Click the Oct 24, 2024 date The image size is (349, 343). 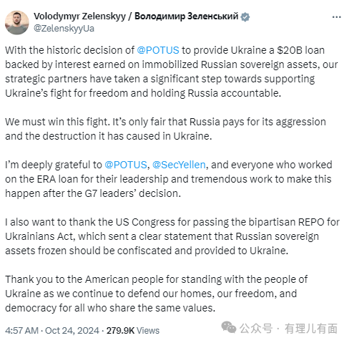(72, 331)
